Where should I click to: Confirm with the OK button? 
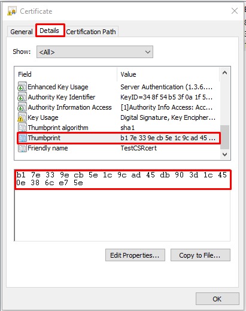[x=217, y=299]
